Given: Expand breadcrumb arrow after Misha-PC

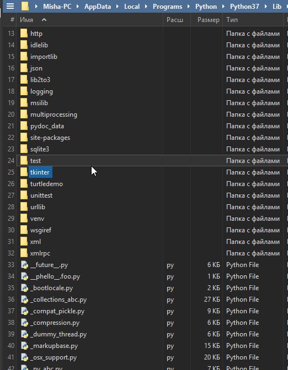Looking at the screenshot, I should pyautogui.click(x=78, y=7).
